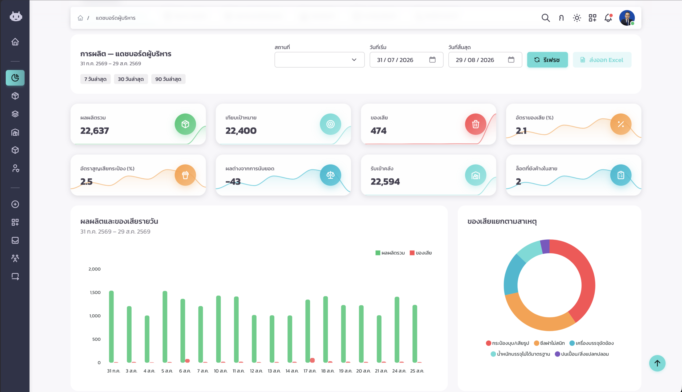Open the วันที่เริ่ม start date calendar picker
Viewport: 682px width, 392px height.
pyautogui.click(x=432, y=59)
